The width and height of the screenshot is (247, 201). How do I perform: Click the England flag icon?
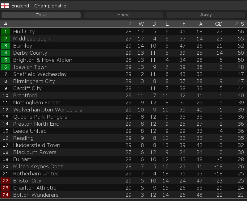click(x=5, y=6)
